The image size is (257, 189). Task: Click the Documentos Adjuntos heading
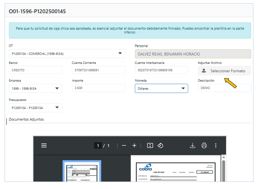coord(26,119)
